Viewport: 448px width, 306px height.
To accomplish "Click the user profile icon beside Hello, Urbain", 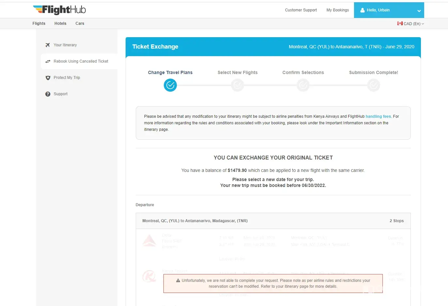I will pyautogui.click(x=362, y=10).
